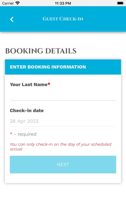Tap the '- required' legend text
The width and height of the screenshot is (126, 223).
pos(25,134)
